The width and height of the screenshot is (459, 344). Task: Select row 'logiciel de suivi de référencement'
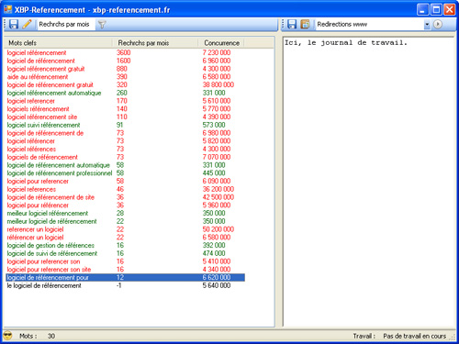[125, 253]
